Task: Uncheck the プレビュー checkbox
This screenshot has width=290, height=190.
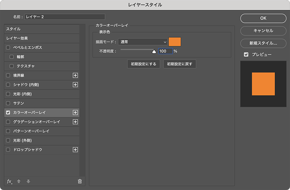Action: [x=246, y=54]
